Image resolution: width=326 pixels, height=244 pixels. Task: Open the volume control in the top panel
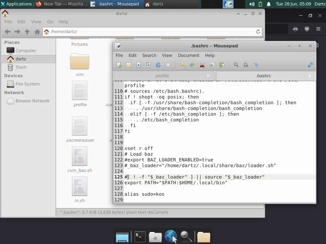(x=252, y=4)
